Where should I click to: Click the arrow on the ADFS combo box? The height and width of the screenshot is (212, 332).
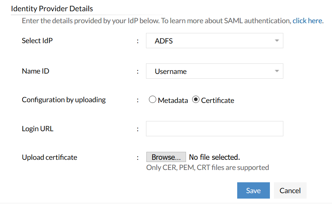[277, 41]
